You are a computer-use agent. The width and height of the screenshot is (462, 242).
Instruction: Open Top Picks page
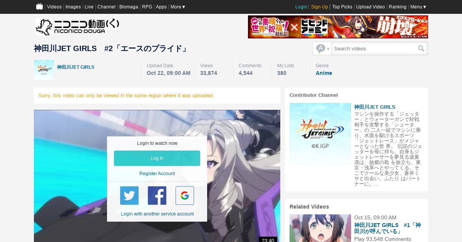342,7
